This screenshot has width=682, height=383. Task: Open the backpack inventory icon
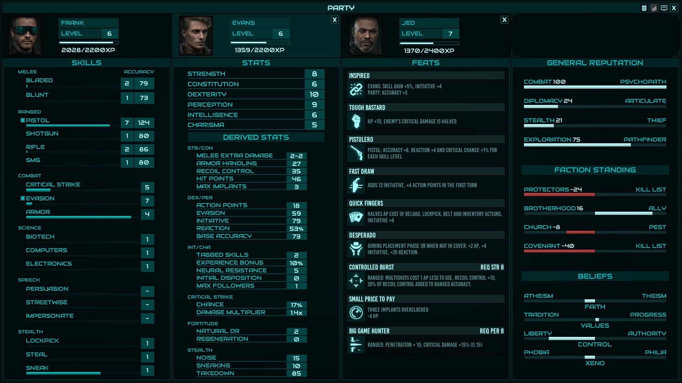644,8
